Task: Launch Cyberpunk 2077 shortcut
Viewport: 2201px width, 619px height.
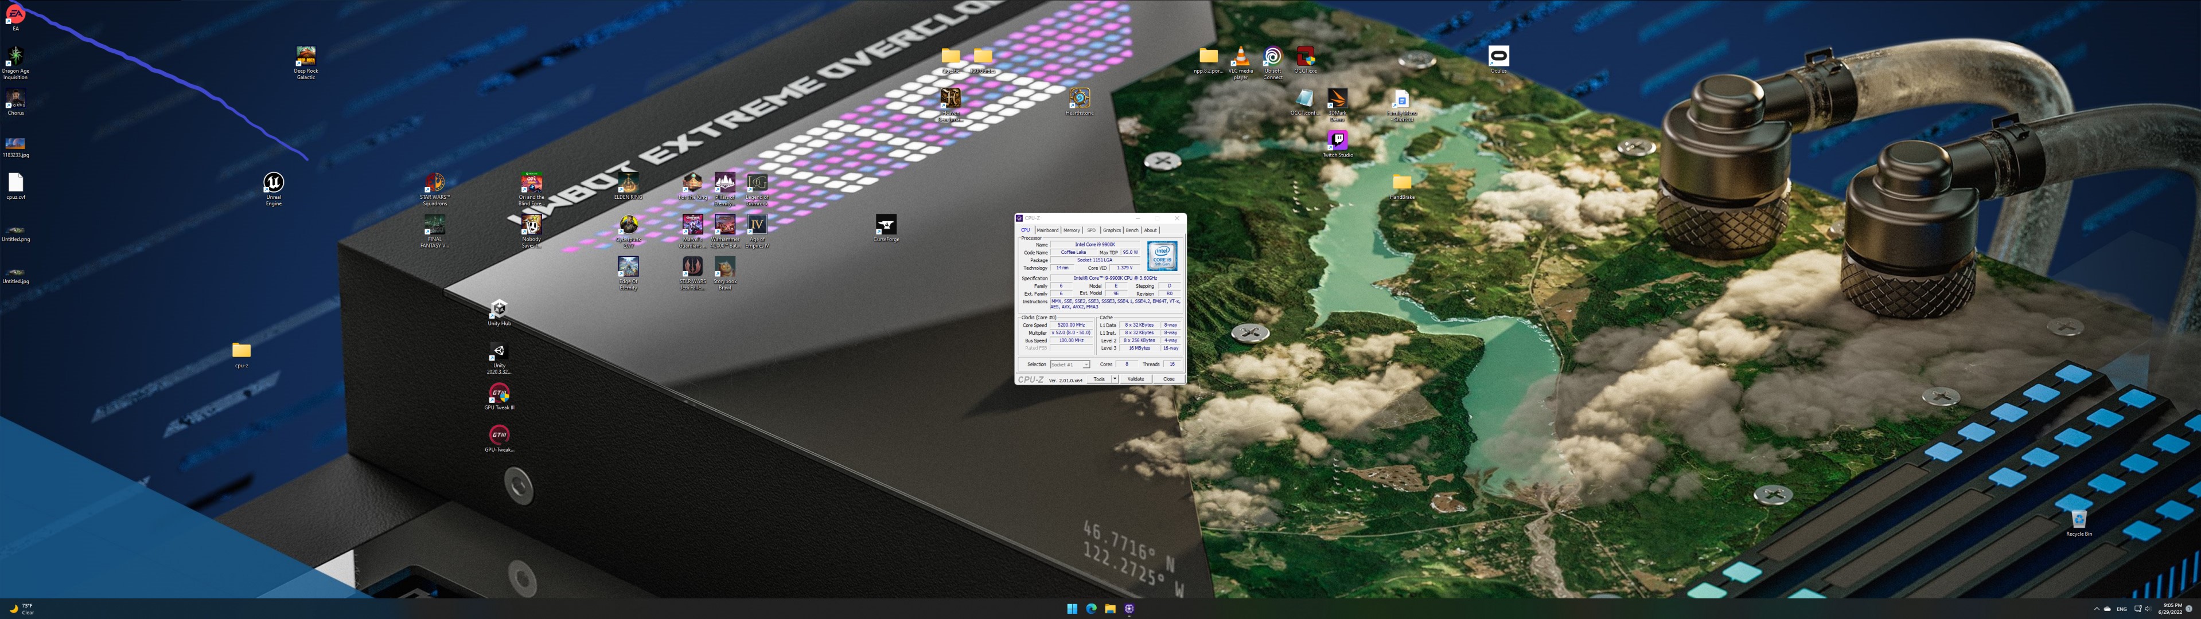Action: tap(628, 232)
